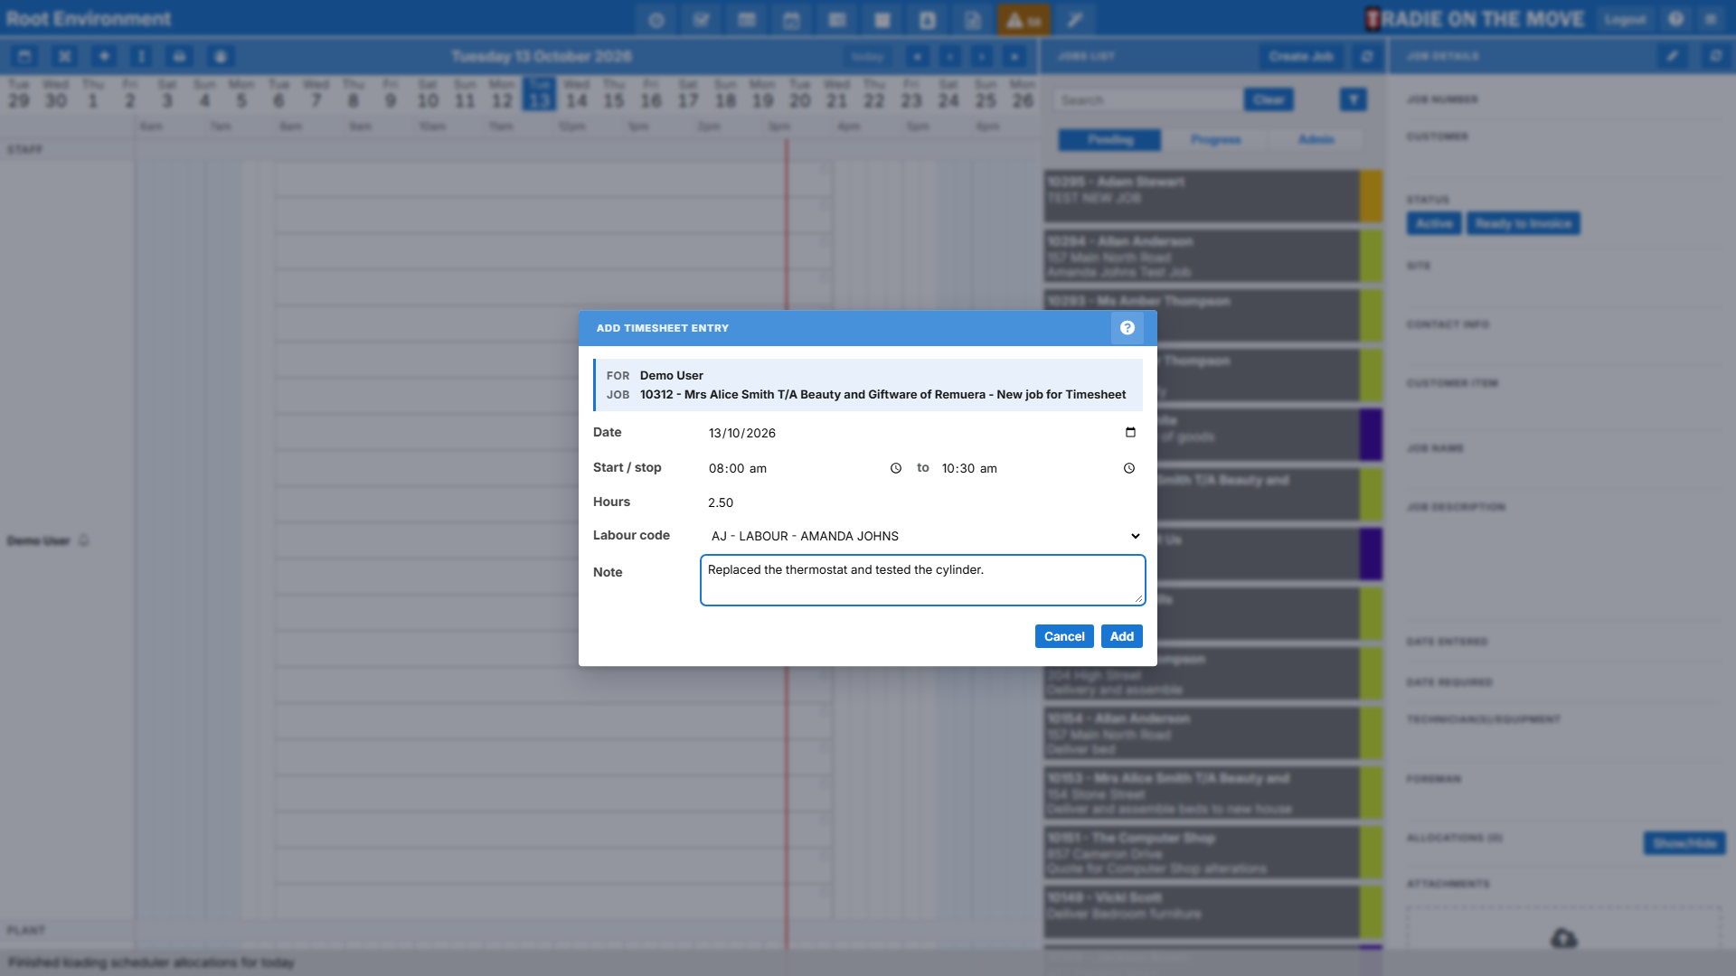Click the attachments upload cloud icon

click(1563, 938)
